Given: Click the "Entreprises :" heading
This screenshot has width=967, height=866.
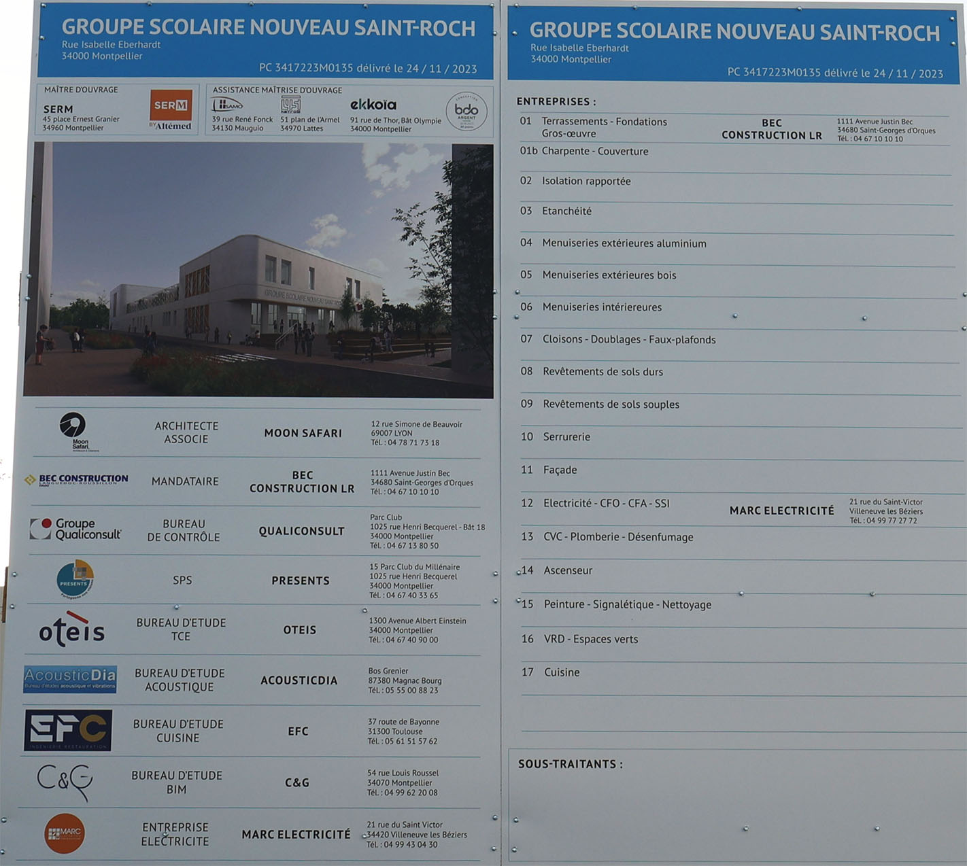Looking at the screenshot, I should (556, 101).
